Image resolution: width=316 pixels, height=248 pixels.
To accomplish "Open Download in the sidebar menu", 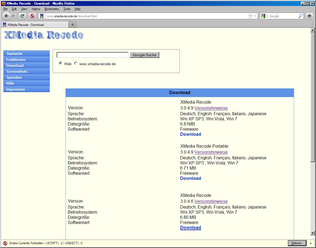I will (26, 65).
